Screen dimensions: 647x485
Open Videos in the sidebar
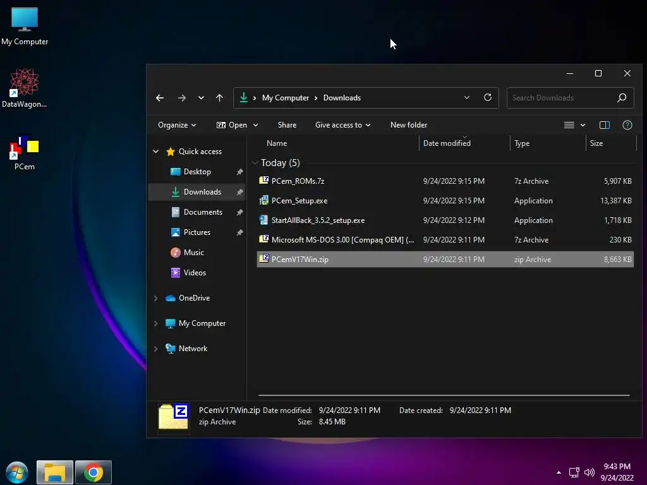click(x=195, y=273)
